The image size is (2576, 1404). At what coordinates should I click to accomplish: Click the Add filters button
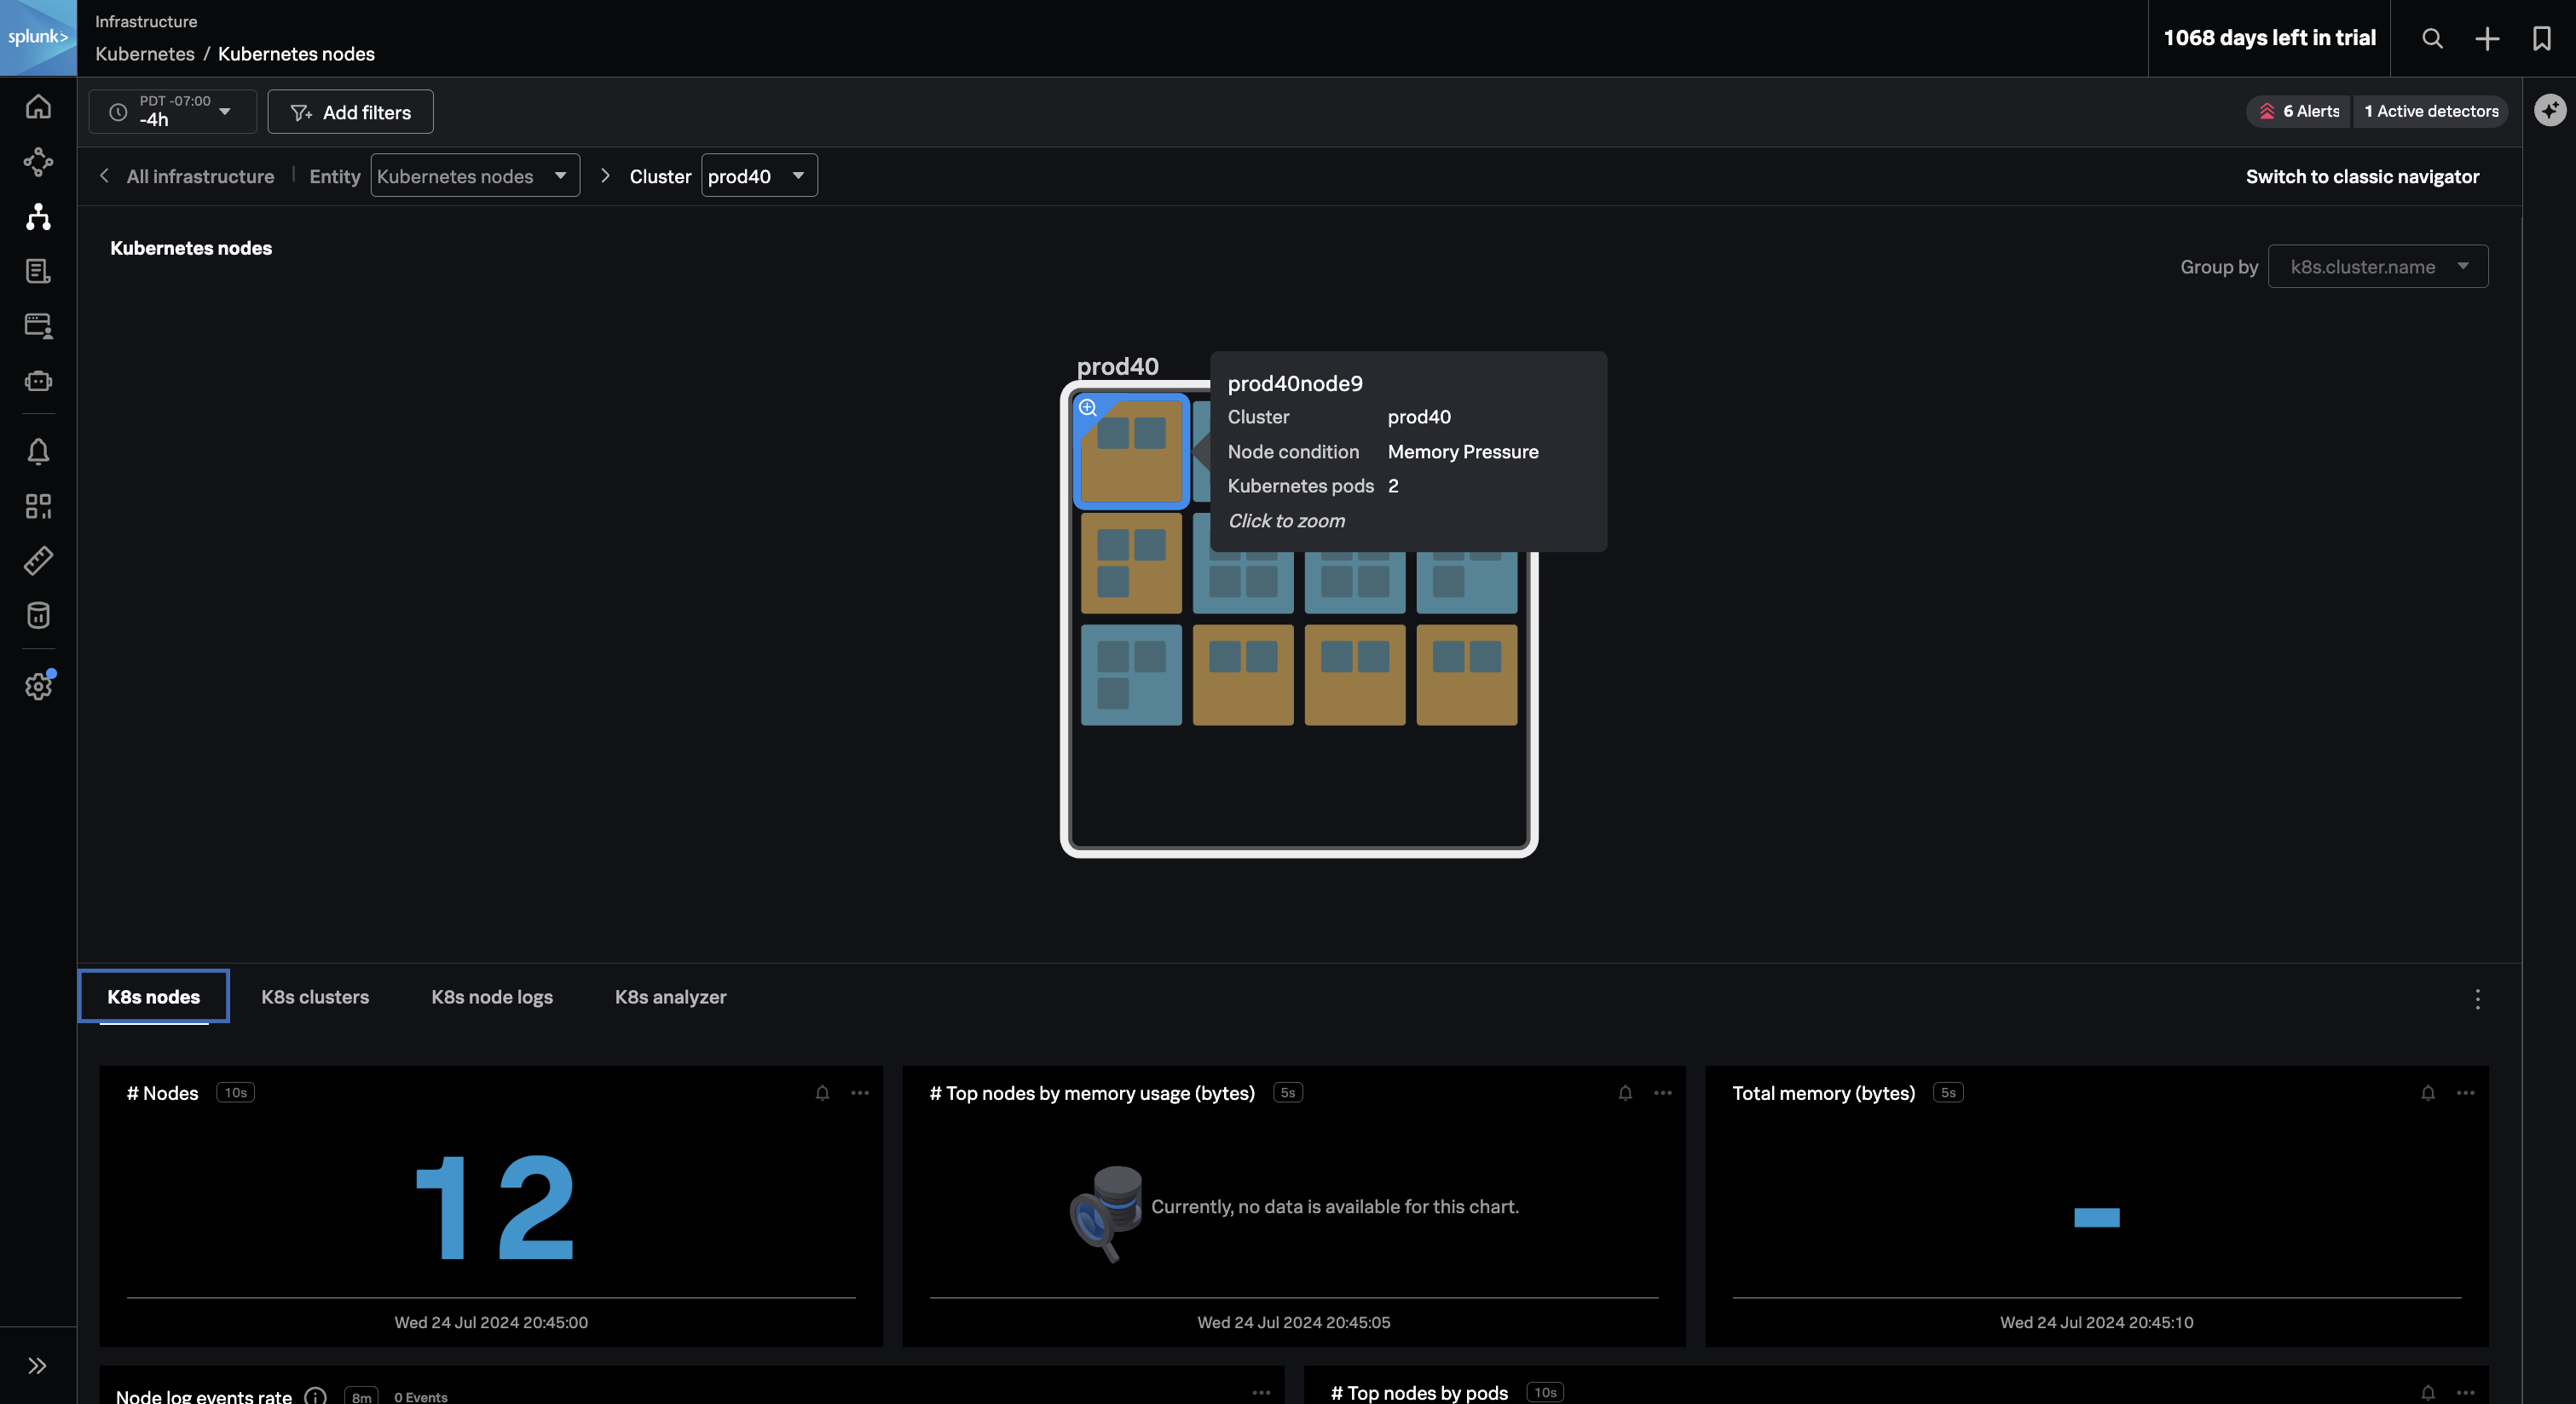pyautogui.click(x=350, y=112)
